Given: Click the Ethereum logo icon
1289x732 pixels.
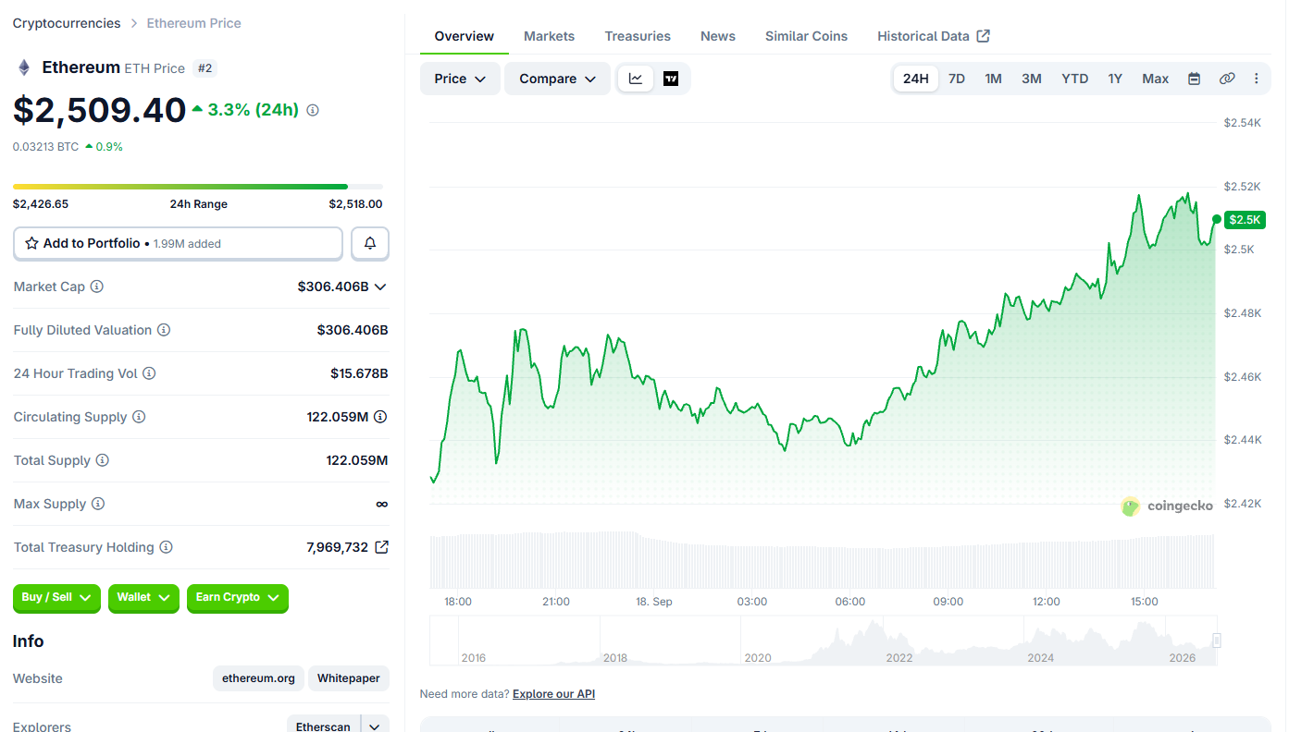Looking at the screenshot, I should (x=24, y=67).
